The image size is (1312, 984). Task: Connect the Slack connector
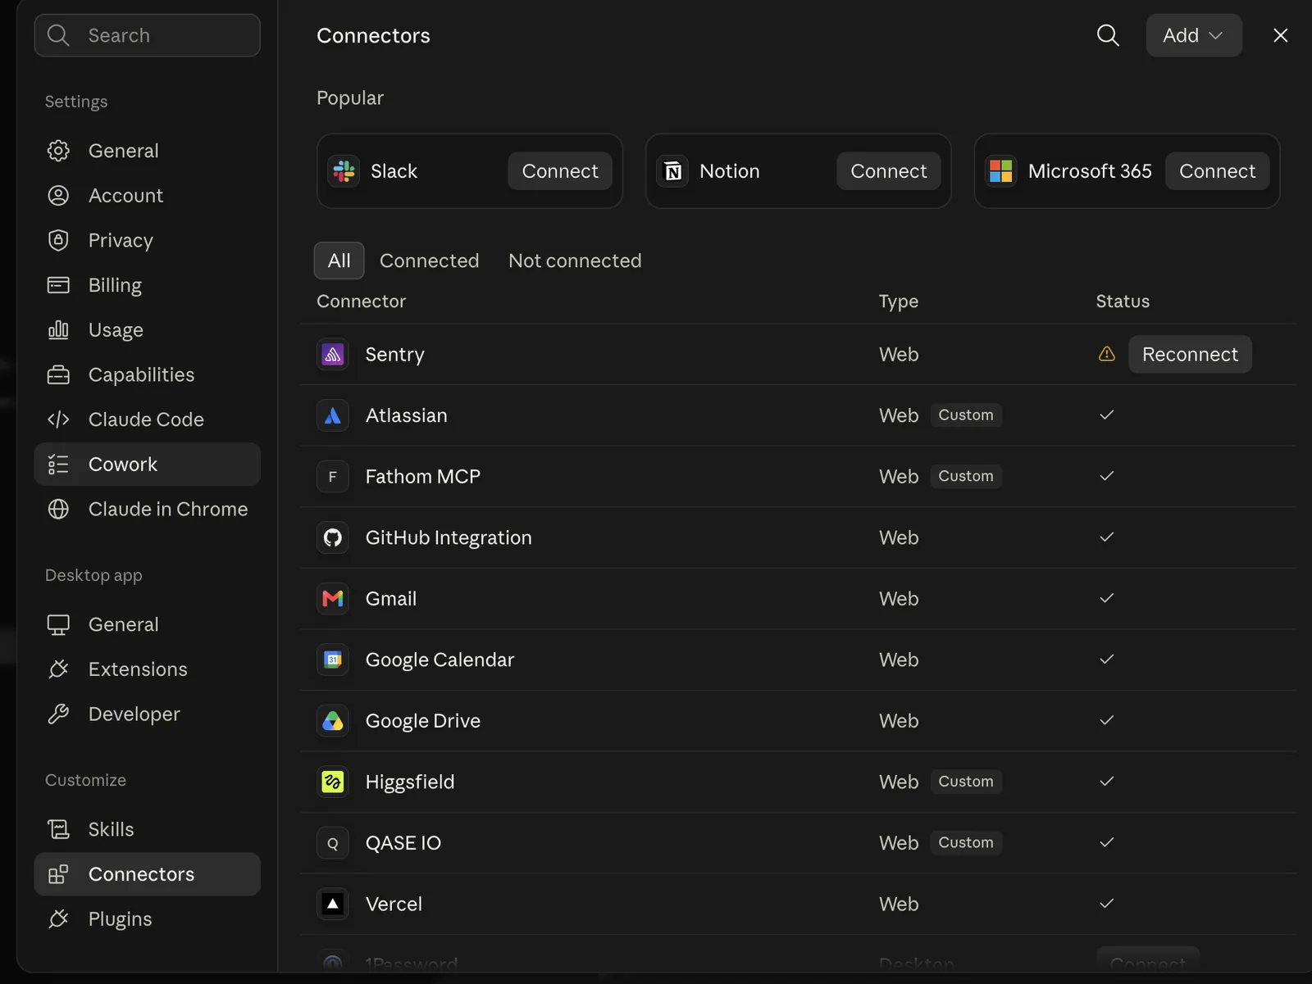point(560,171)
